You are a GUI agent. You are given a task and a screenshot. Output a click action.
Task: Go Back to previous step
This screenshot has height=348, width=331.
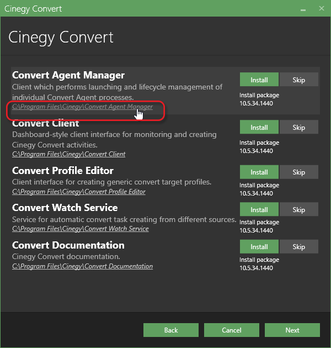[171, 330]
